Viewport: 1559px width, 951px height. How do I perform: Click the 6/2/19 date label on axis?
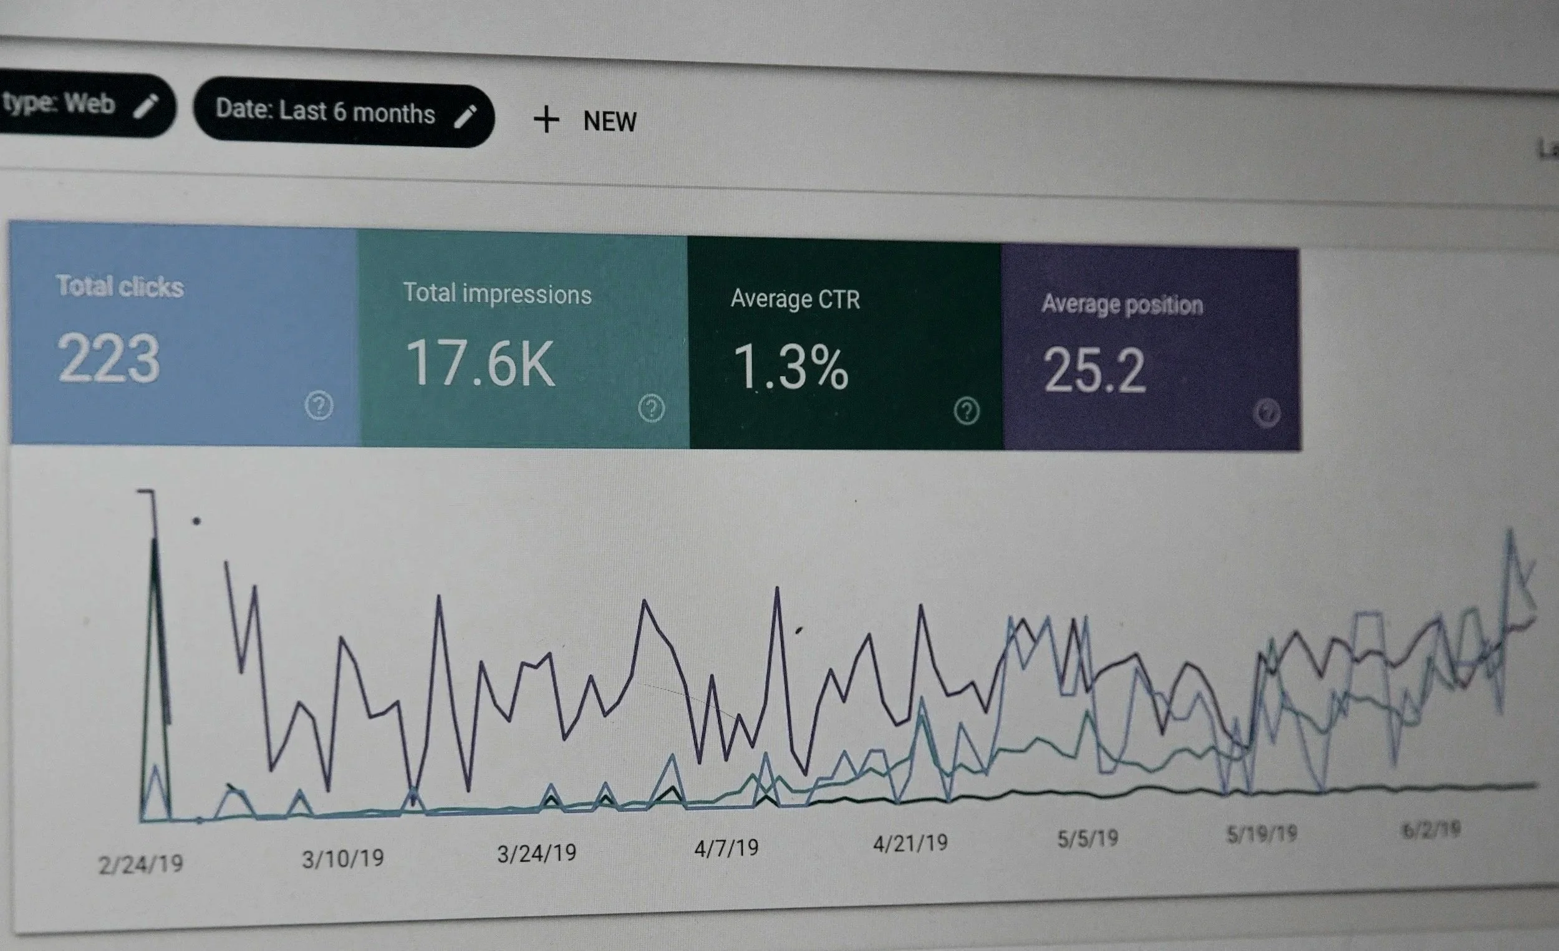click(1431, 829)
